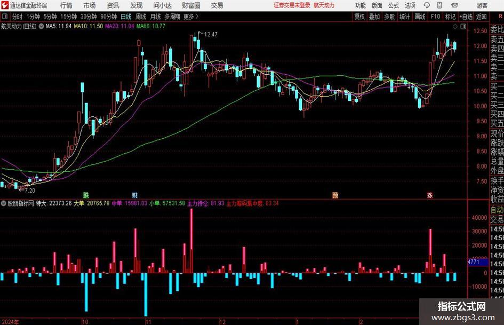Open 多周期 multi-period view
The height and width of the screenshot is (325, 504).
point(172,17)
